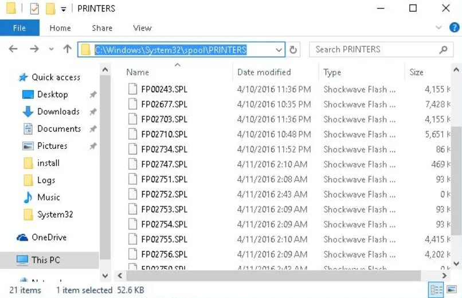Switch to Details view layout

tap(436, 289)
